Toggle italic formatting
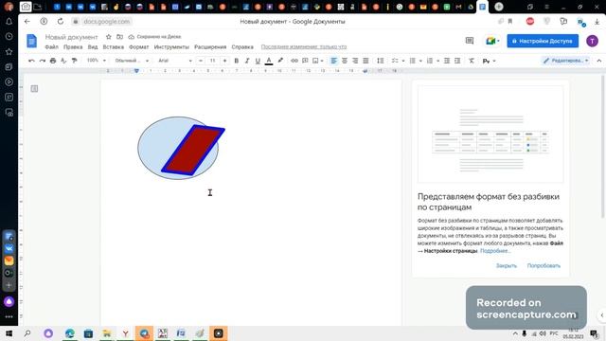606x341 pixels. coord(247,61)
